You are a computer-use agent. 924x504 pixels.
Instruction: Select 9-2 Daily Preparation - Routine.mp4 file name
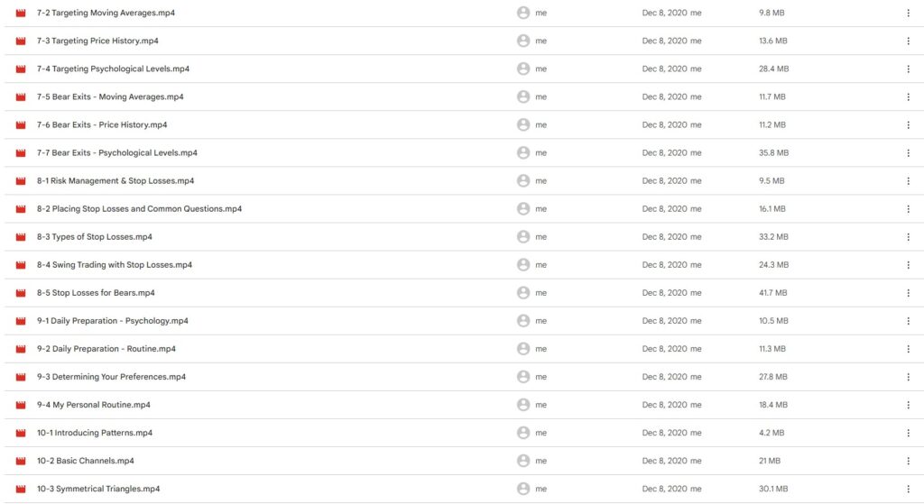tap(106, 349)
